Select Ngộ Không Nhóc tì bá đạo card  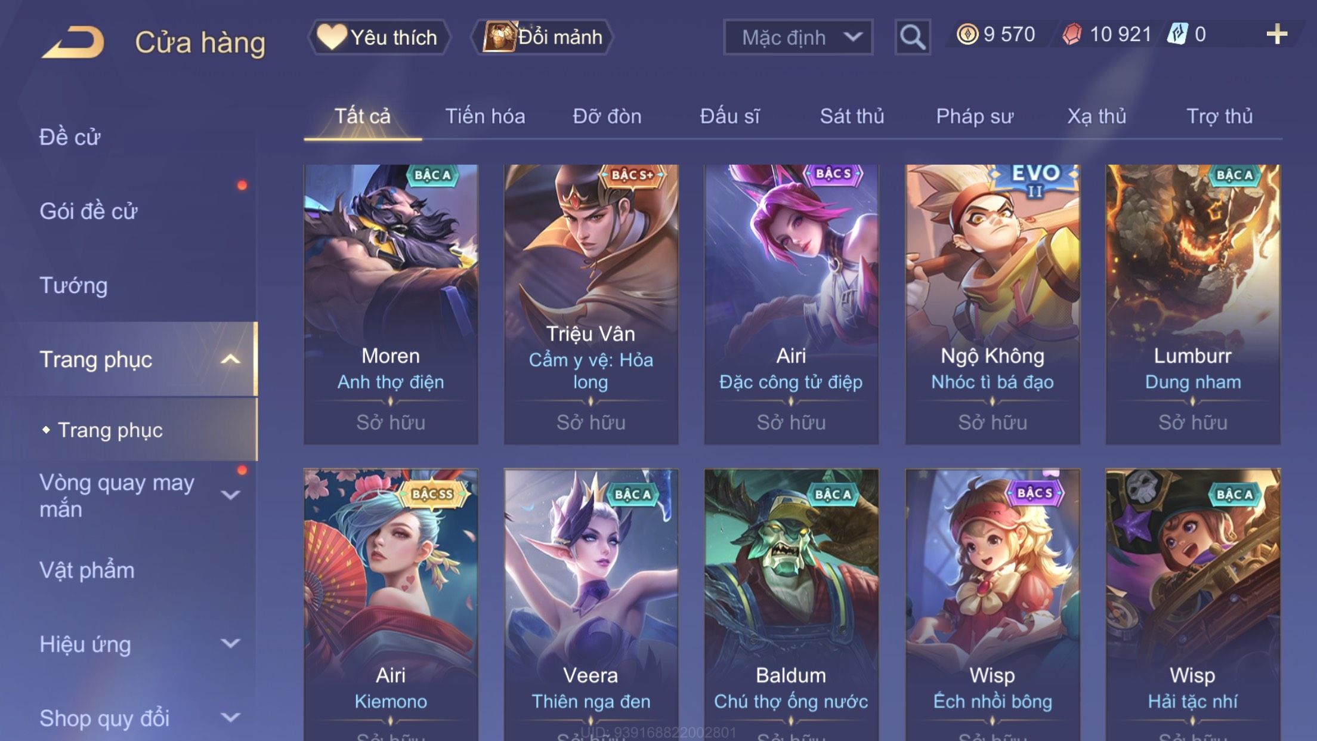pos(993,304)
